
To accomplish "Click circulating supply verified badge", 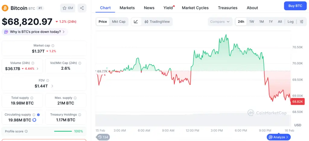I will click(x=38, y=115).
